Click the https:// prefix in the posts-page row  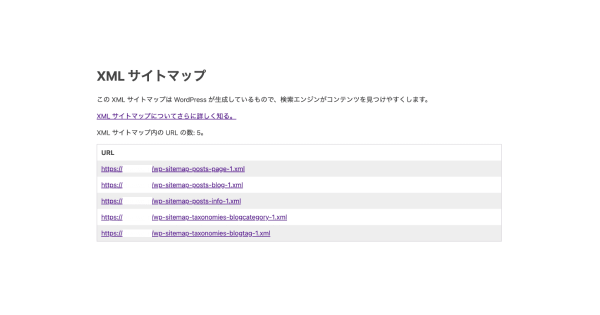tap(111, 168)
